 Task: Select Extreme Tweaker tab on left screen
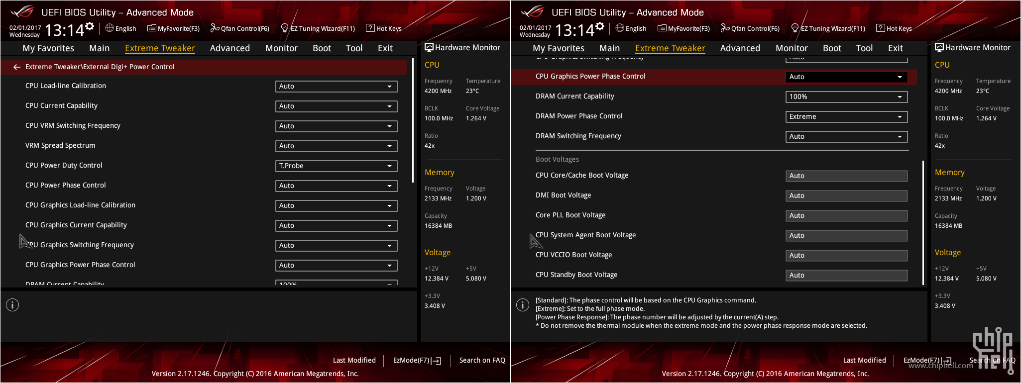coord(160,48)
